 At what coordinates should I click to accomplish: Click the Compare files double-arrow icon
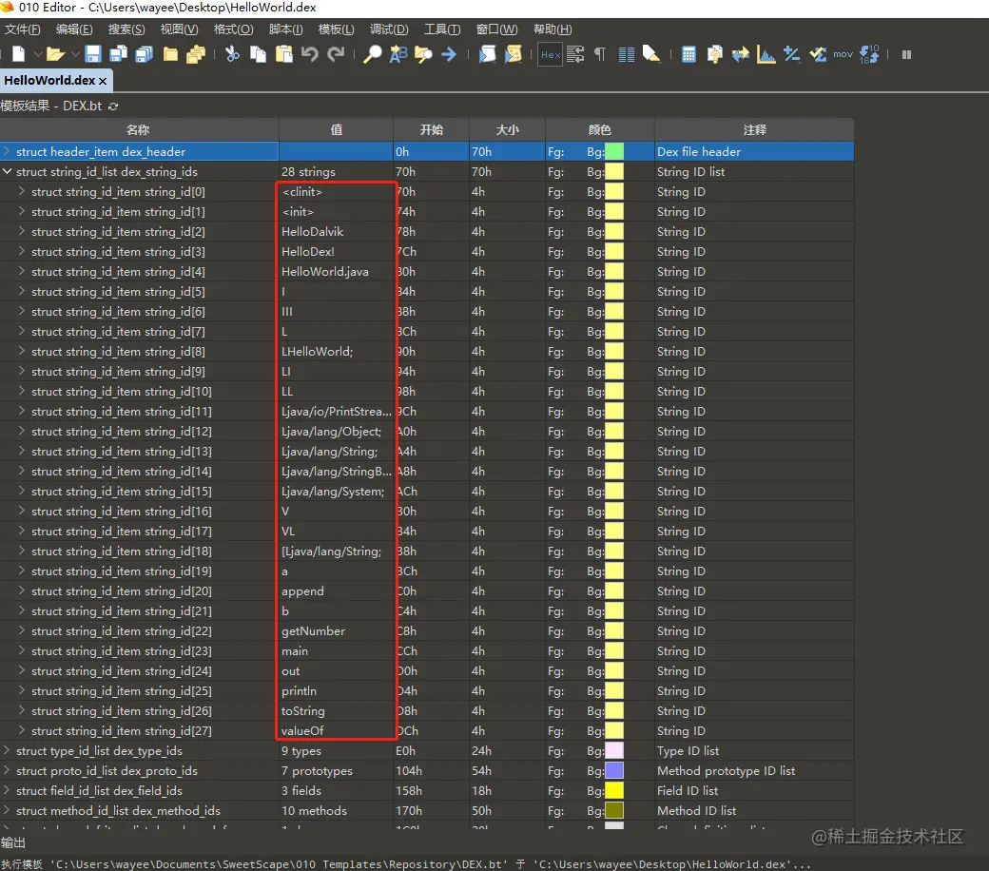point(741,55)
